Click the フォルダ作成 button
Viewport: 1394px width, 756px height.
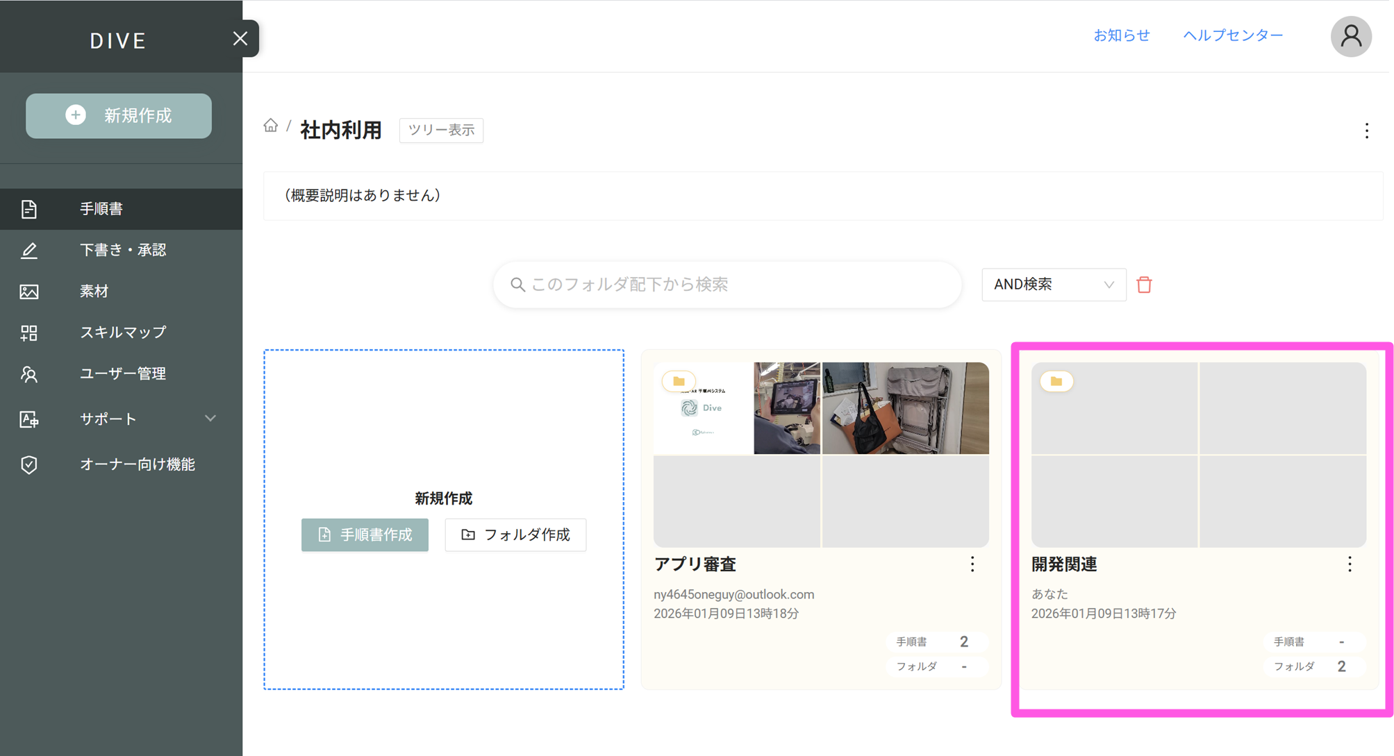pos(515,535)
